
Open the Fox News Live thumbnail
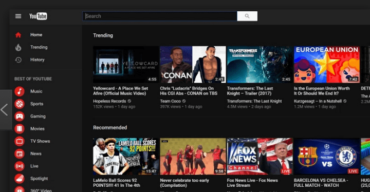tap(260, 157)
